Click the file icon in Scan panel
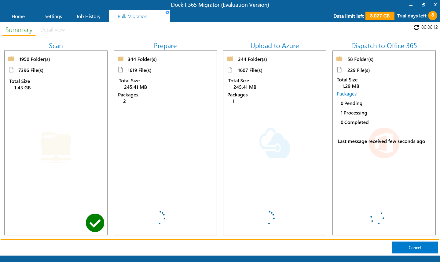Screen dimensions: 440x262 pyautogui.click(x=11, y=70)
